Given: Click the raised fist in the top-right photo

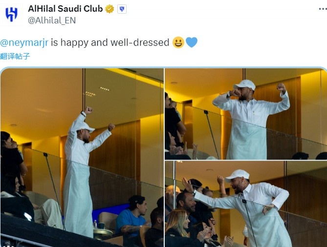Looking at the screenshot, I should point(281,87).
